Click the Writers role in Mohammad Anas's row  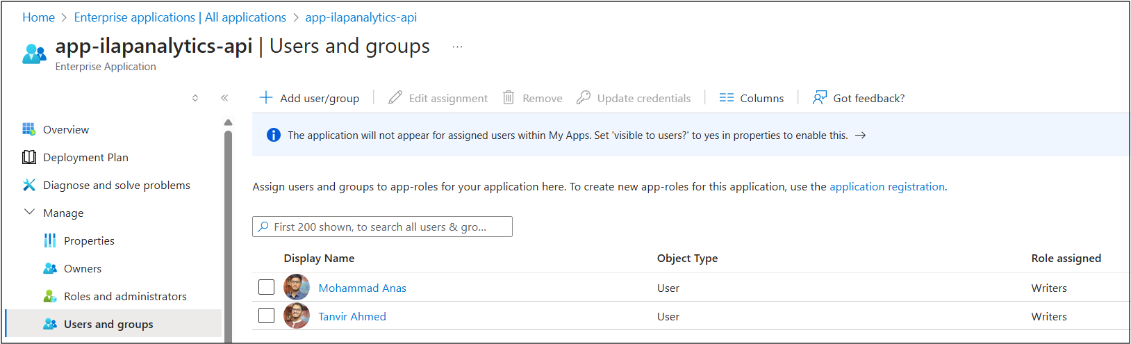click(1049, 288)
